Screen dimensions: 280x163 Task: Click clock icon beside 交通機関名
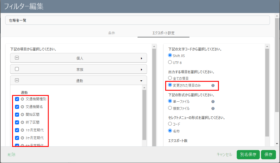click(x=22, y=107)
